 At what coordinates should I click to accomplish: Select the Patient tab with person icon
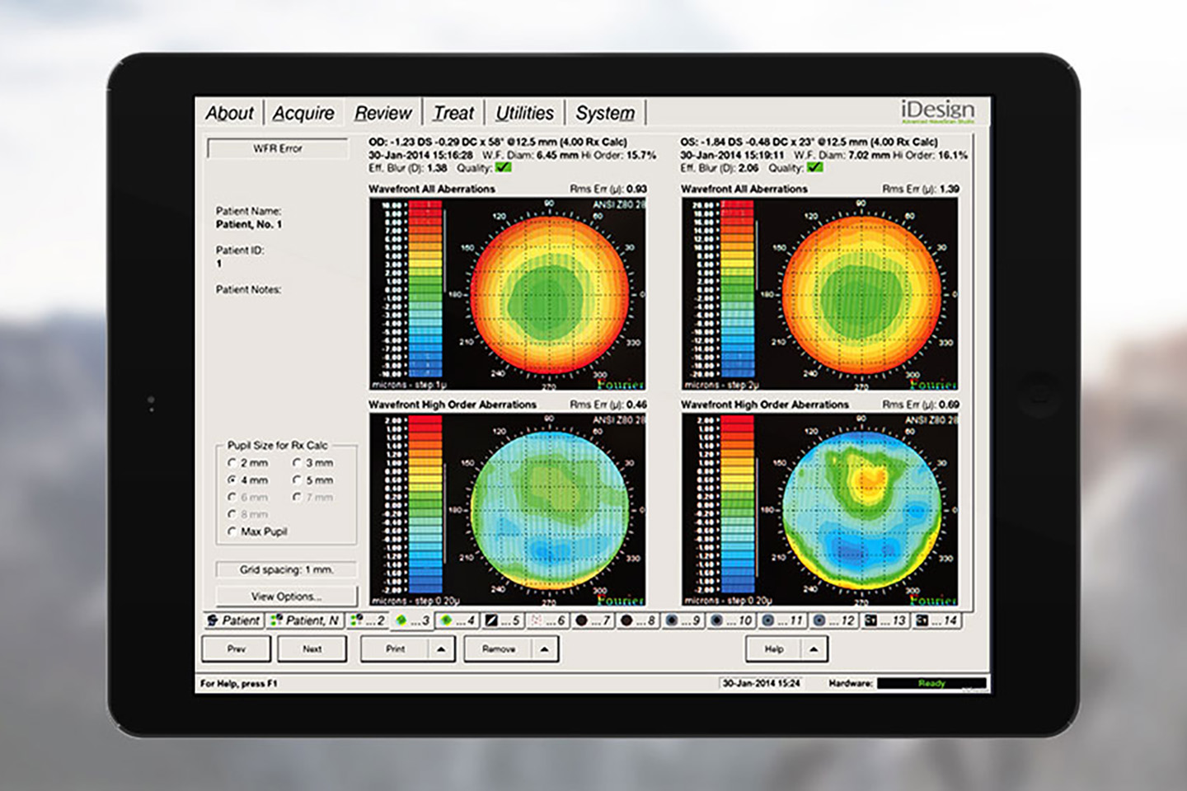[x=233, y=620]
